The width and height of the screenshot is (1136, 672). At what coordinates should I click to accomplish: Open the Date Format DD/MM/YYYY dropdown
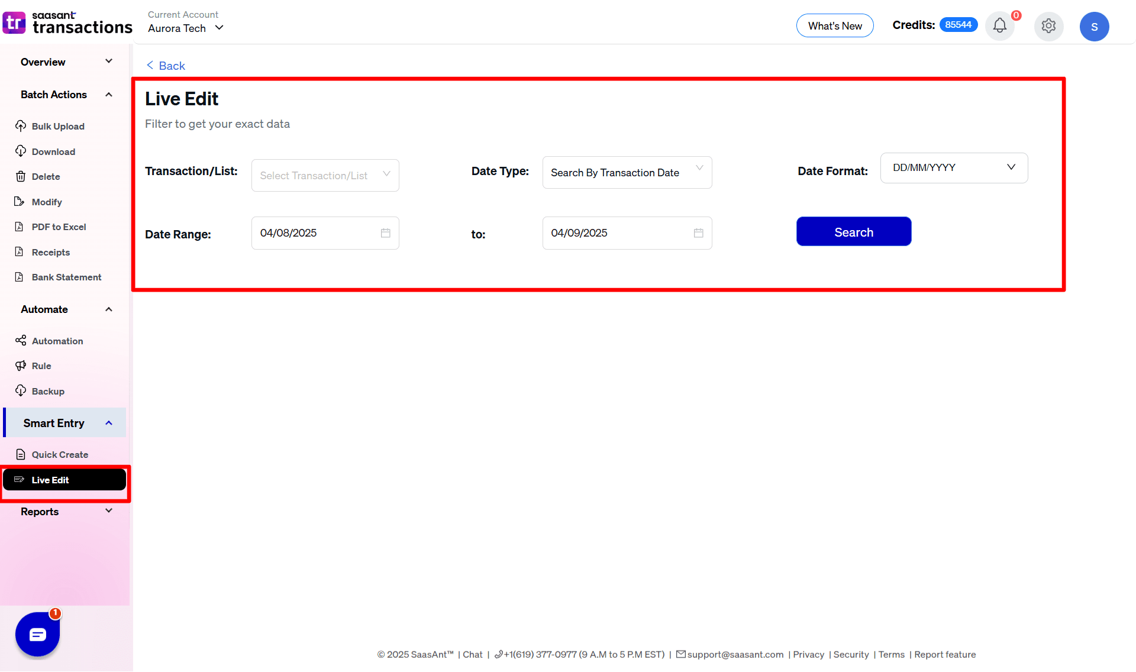[x=954, y=168]
